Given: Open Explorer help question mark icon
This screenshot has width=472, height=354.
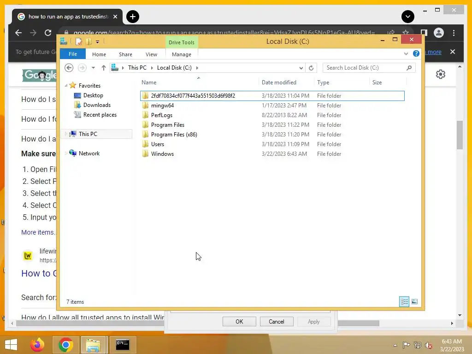Looking at the screenshot, I should click(x=416, y=53).
